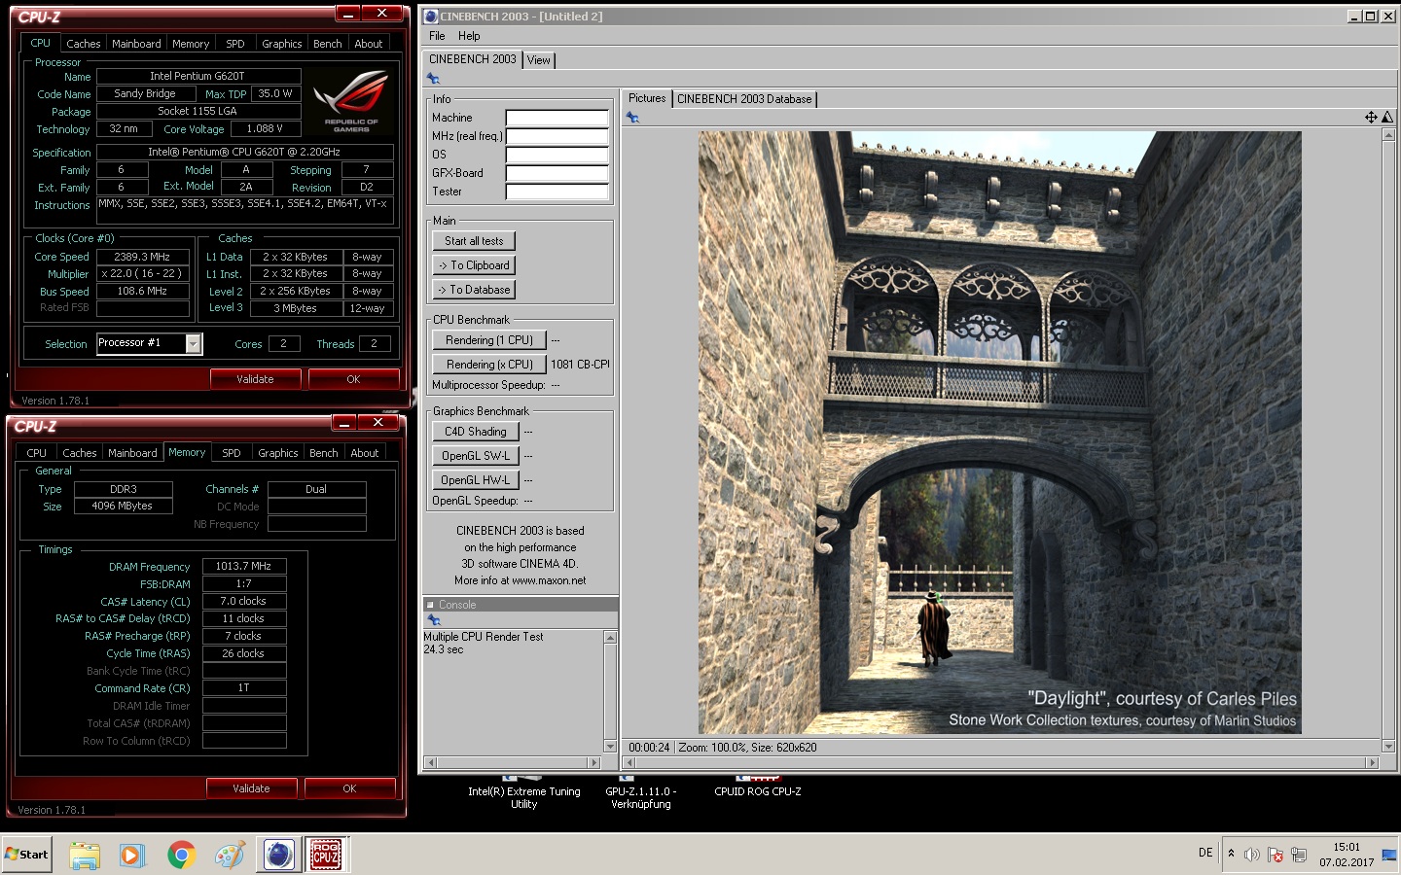The height and width of the screenshot is (875, 1401).
Task: Open the Processor selection dropdown
Action: click(x=194, y=343)
